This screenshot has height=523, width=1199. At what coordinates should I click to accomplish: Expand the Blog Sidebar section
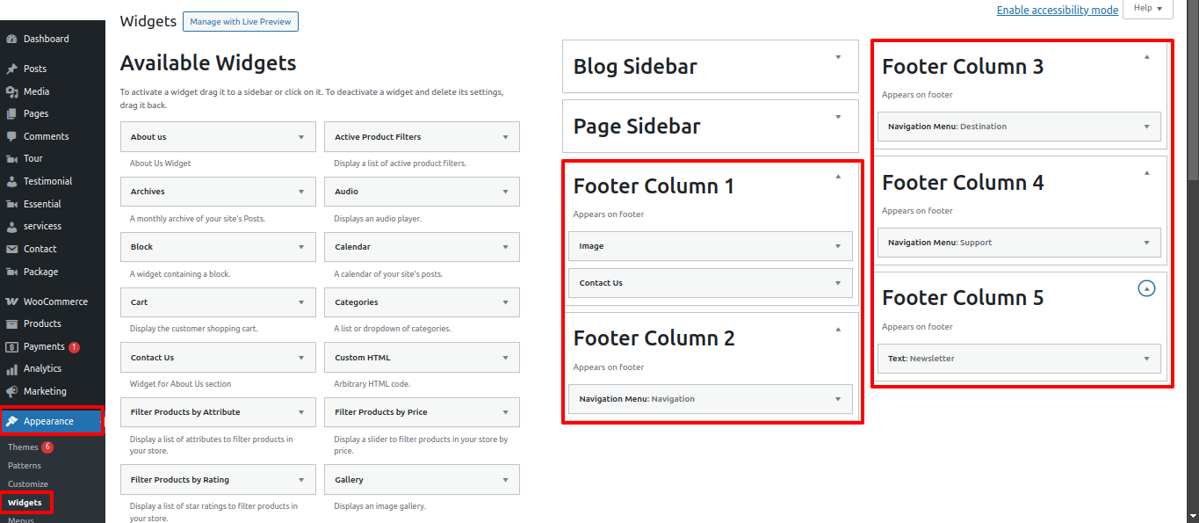click(x=837, y=54)
